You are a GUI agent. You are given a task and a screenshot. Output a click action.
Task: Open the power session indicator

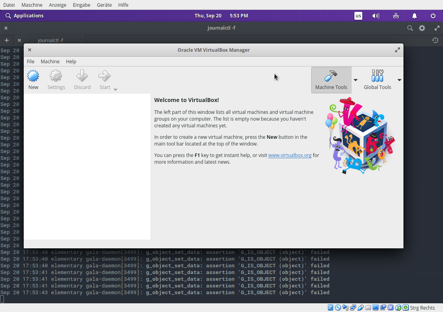click(x=433, y=16)
